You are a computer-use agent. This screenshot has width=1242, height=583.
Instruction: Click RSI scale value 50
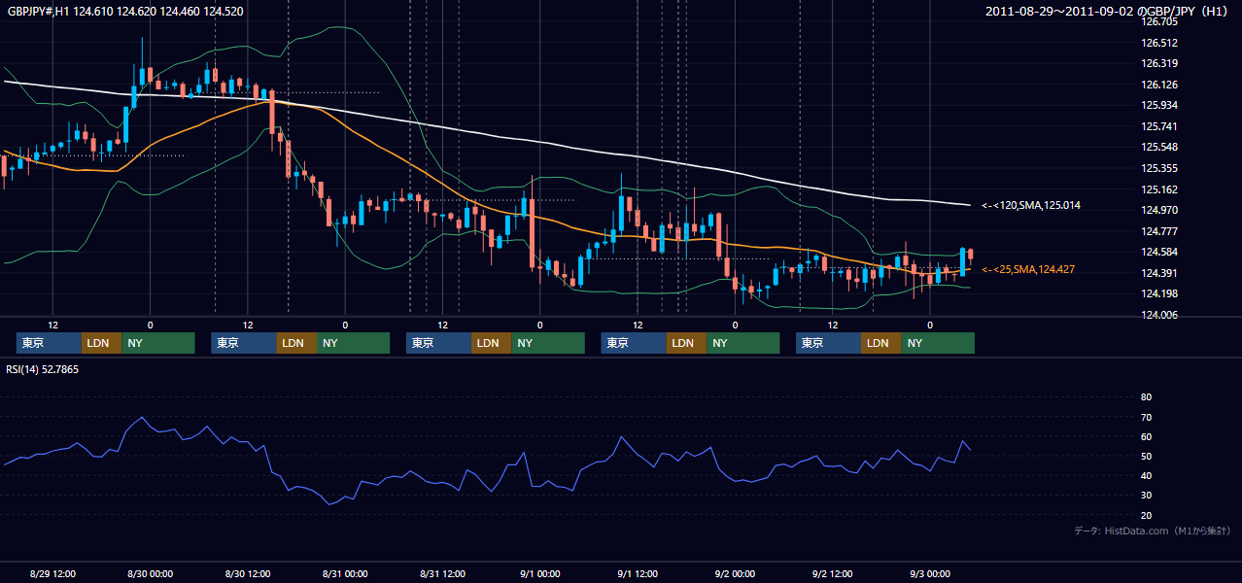point(1146,456)
